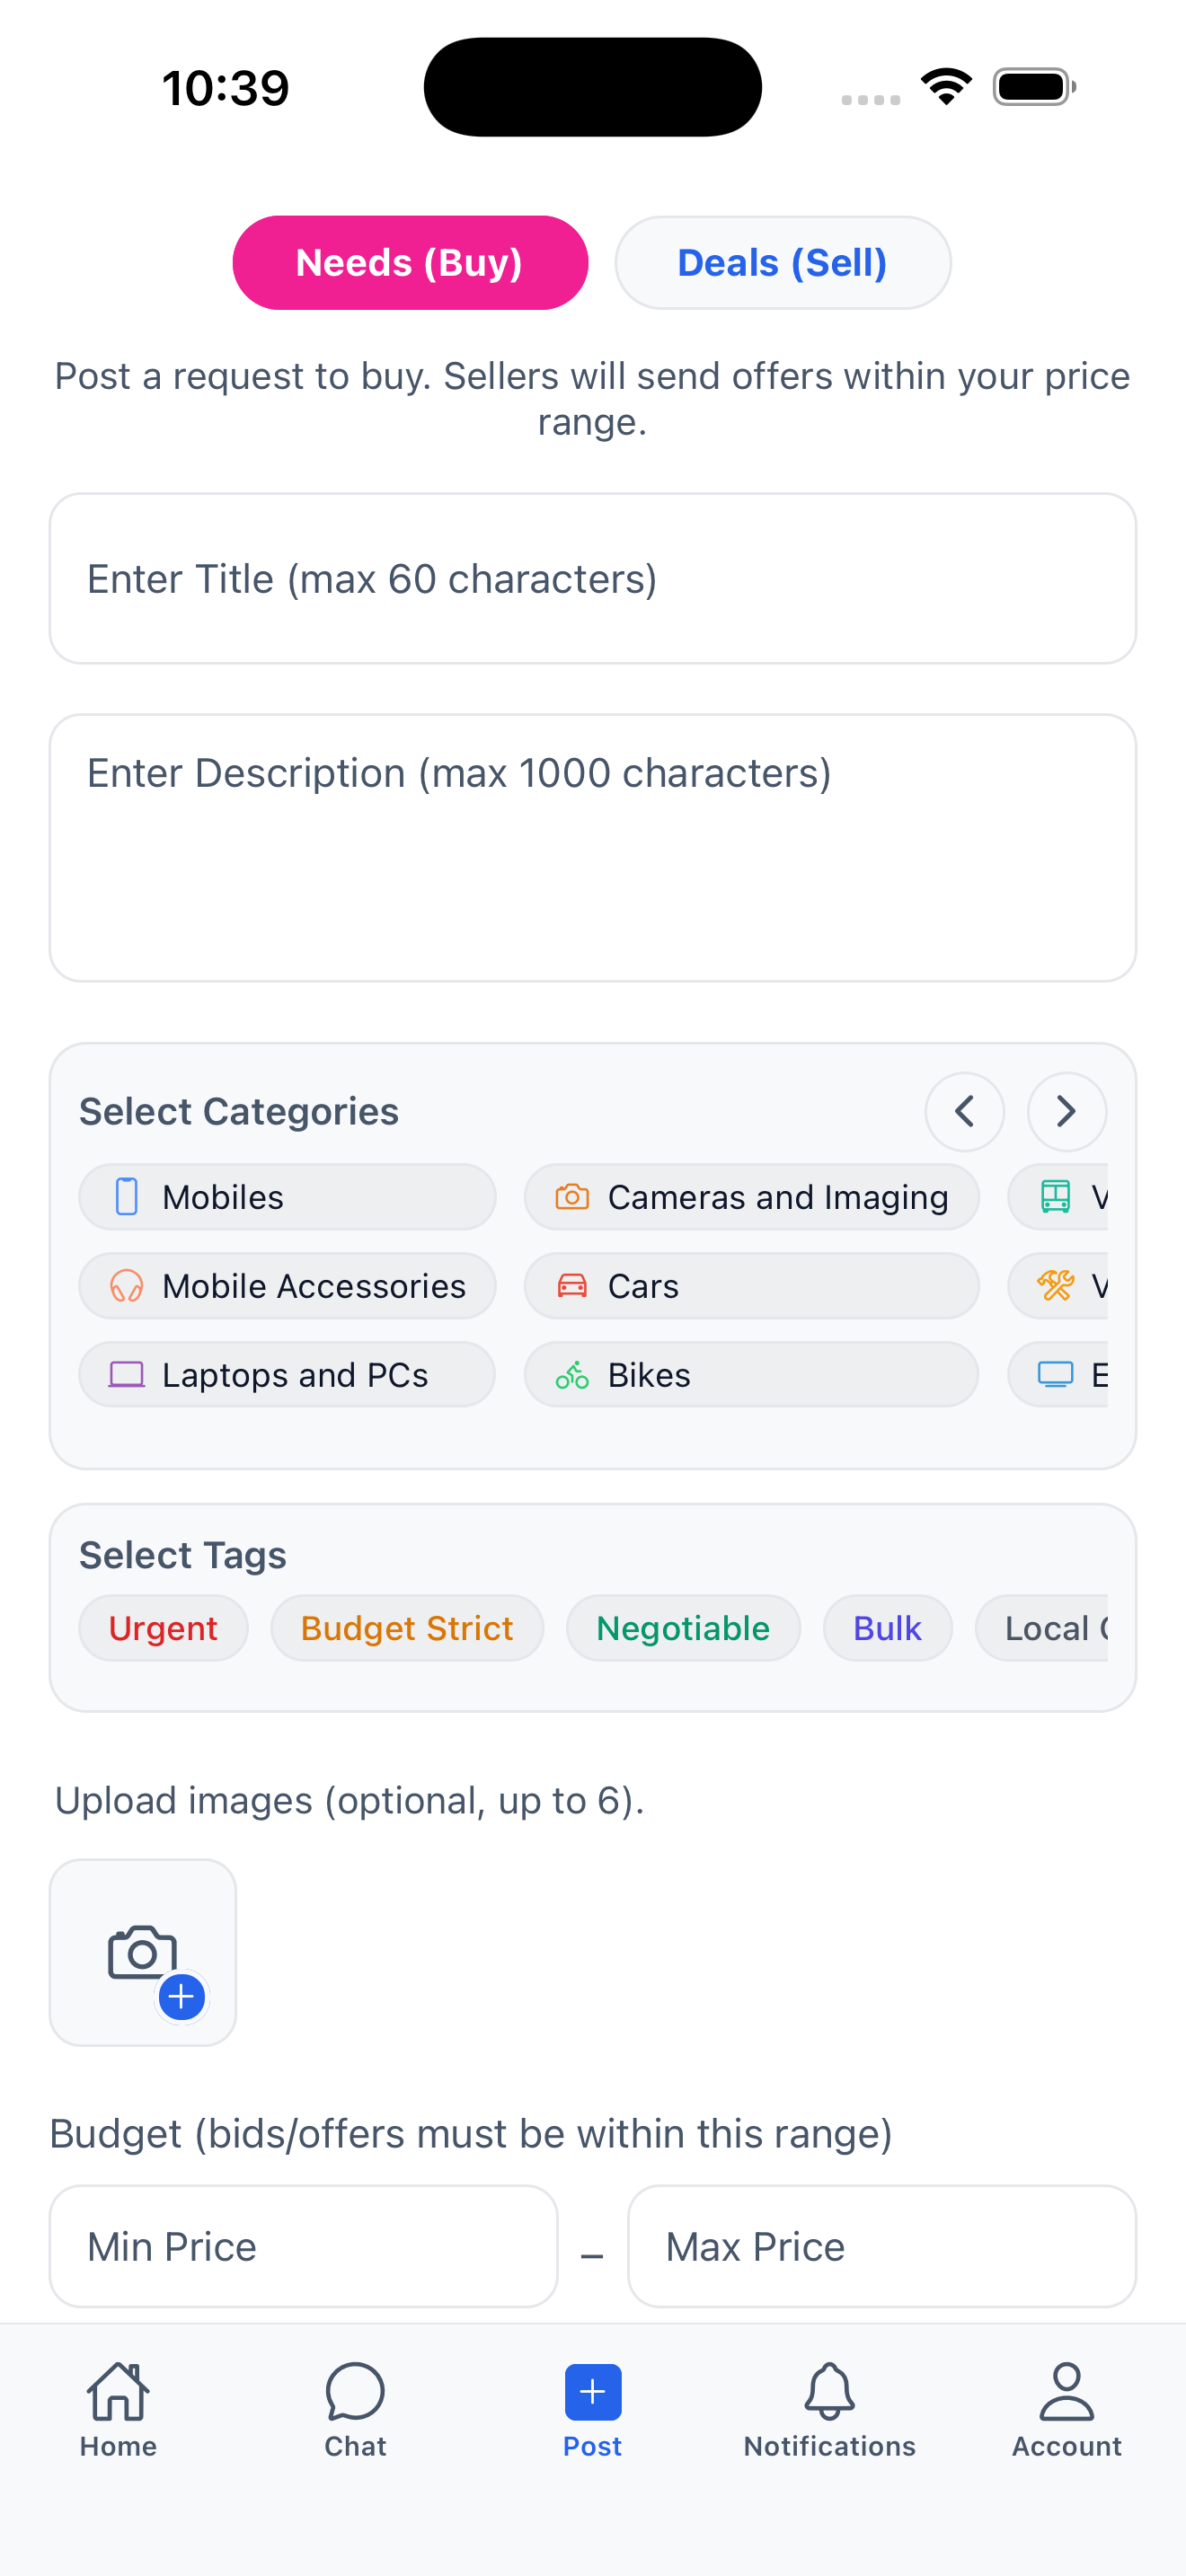Open the Account profile icon
The image size is (1186, 2576).
click(x=1066, y=2391)
